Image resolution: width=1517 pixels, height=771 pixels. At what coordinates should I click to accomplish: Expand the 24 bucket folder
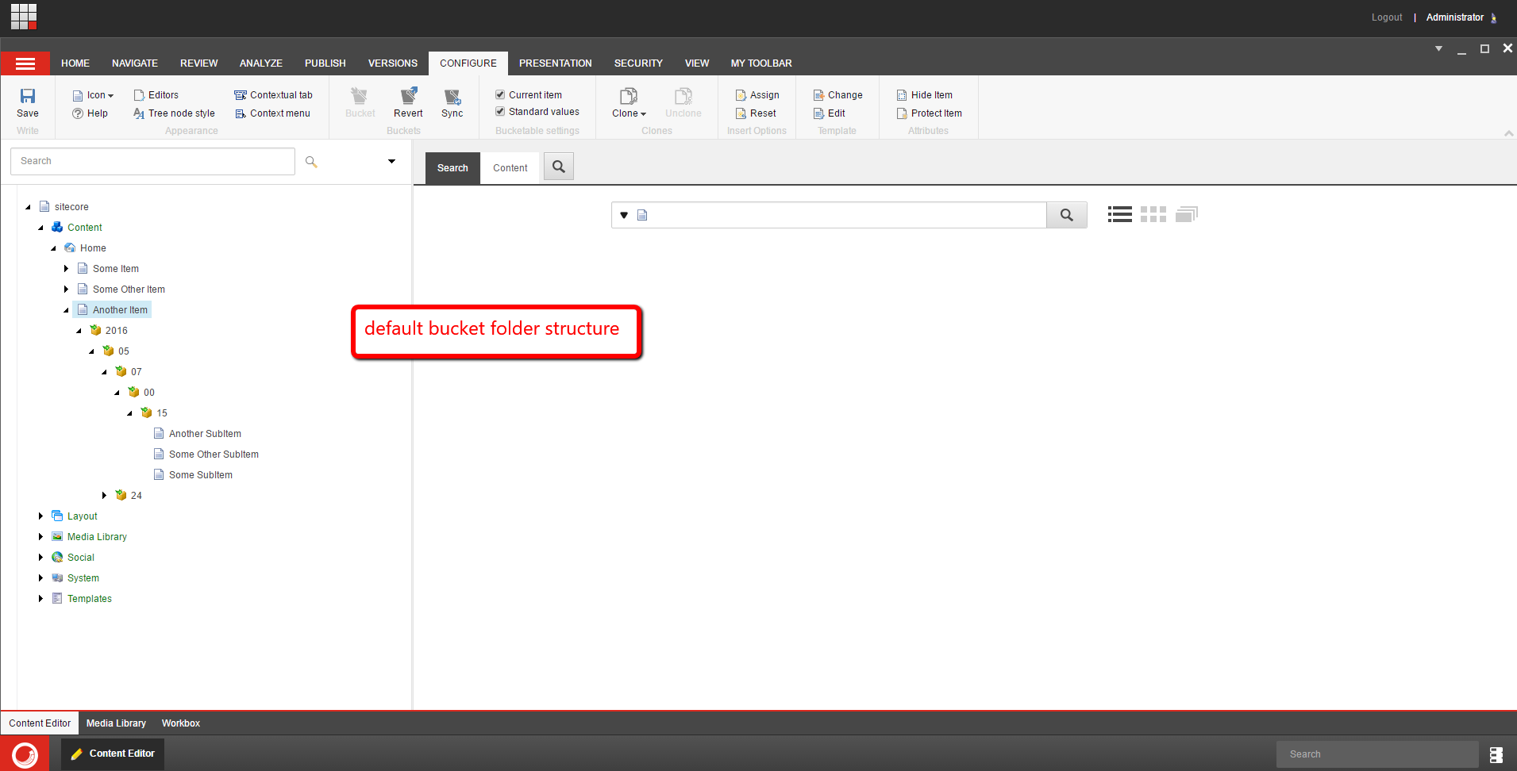104,496
